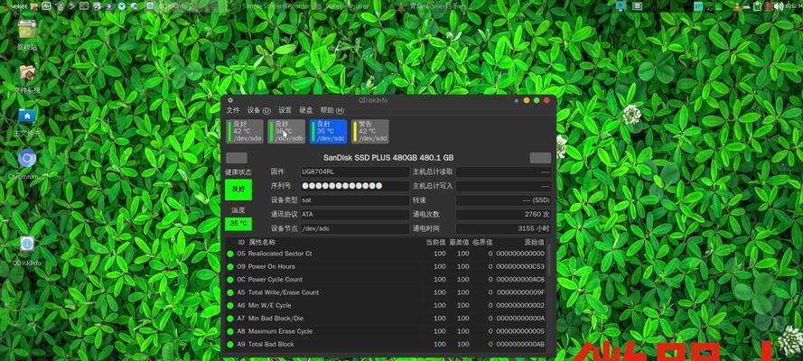Select the /dev/sdb disk tab
The image size is (803, 361).
click(287, 132)
